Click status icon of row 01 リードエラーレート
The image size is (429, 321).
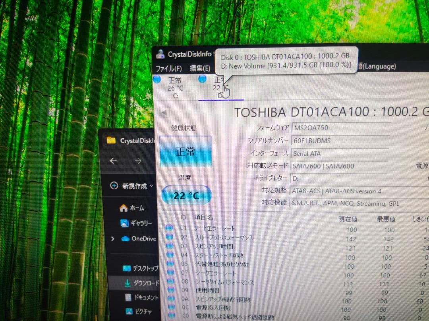click(169, 227)
